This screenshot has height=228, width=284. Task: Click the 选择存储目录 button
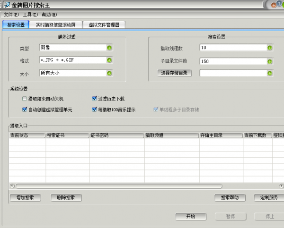(x=175, y=73)
